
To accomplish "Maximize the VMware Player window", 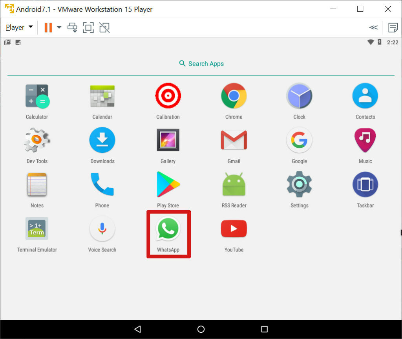I will tap(360, 9).
